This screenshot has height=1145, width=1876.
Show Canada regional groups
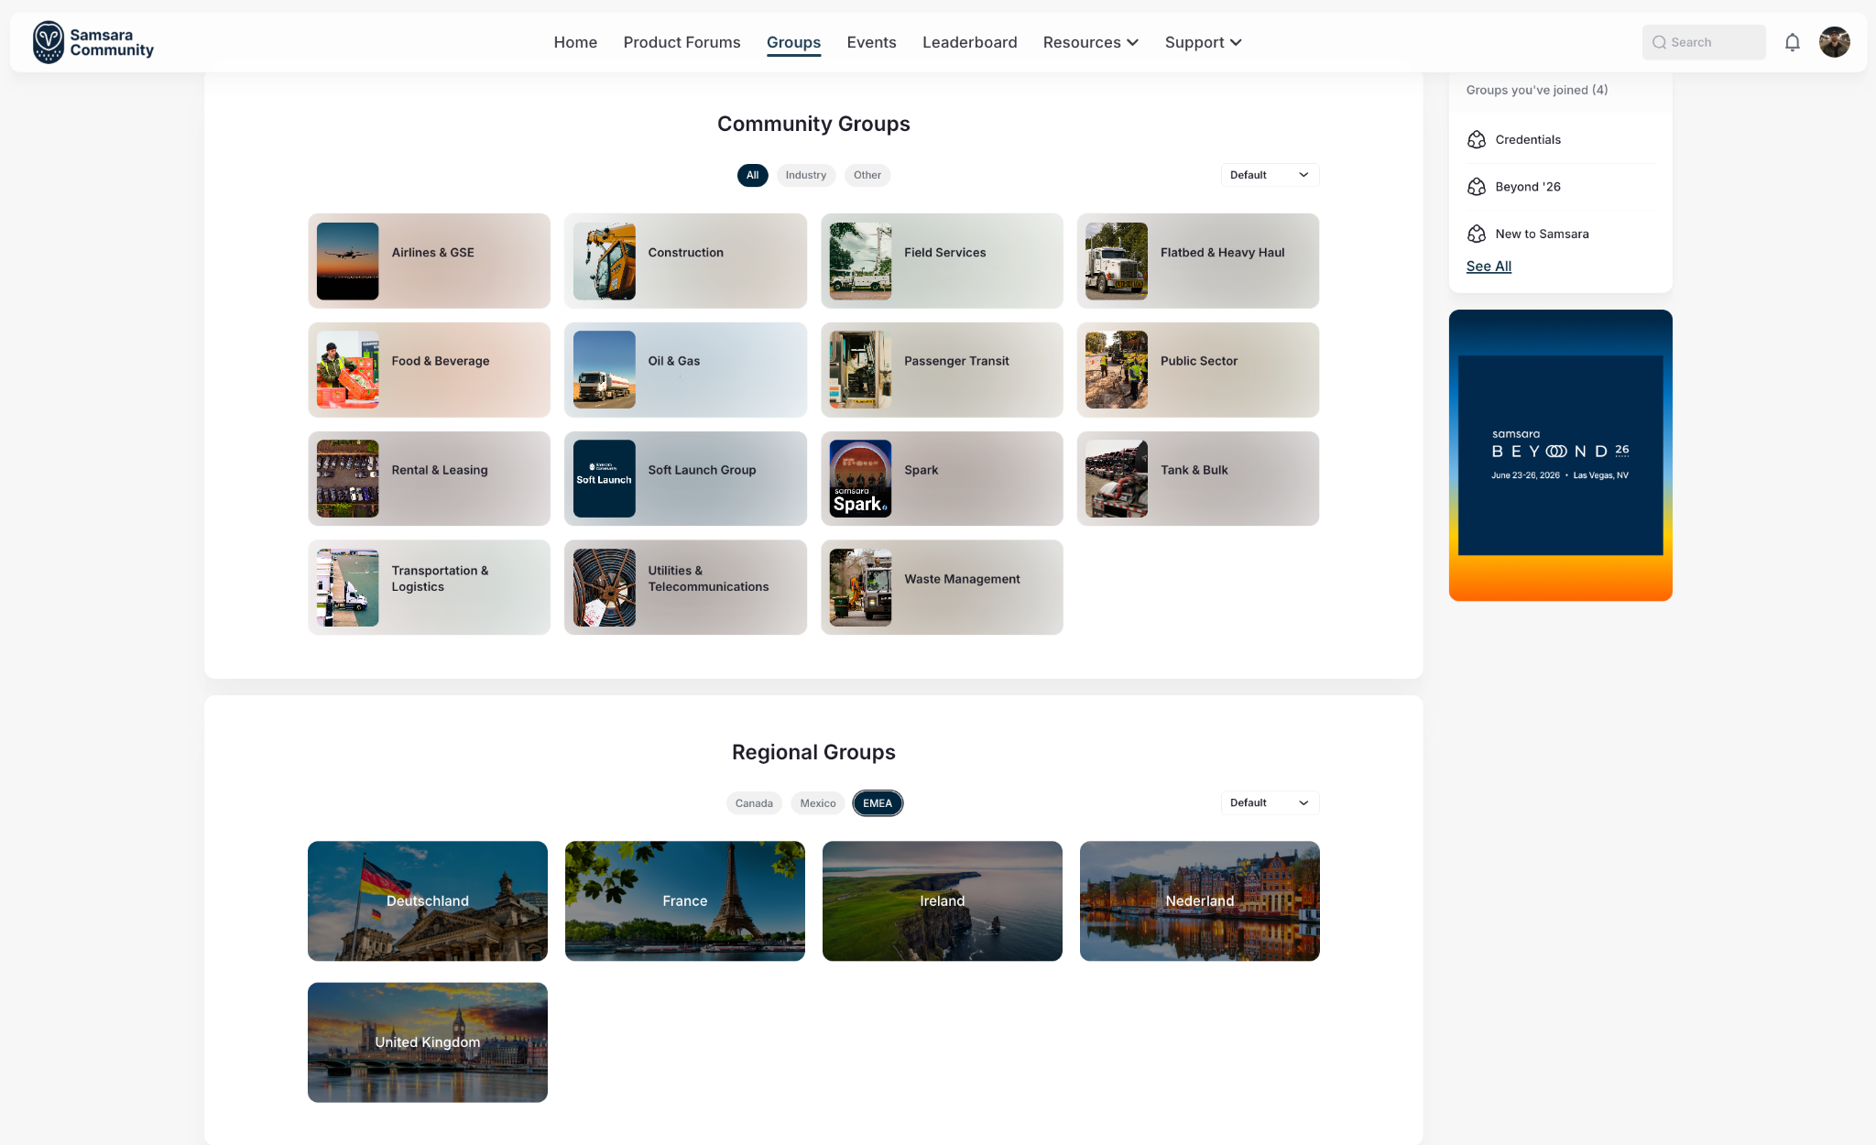(x=754, y=803)
